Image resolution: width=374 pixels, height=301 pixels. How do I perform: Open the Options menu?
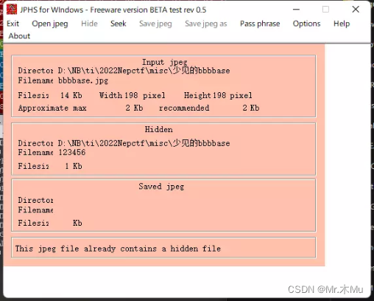tap(306, 24)
